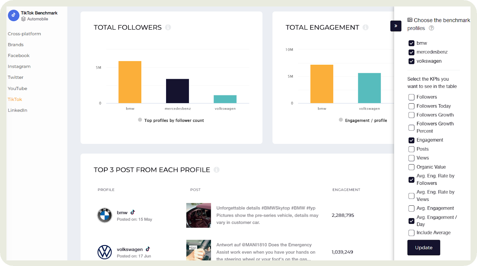Toggle the Engagement / profile legend item

coord(363,120)
